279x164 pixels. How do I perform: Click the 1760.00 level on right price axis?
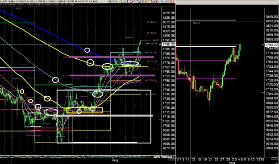point(271,62)
